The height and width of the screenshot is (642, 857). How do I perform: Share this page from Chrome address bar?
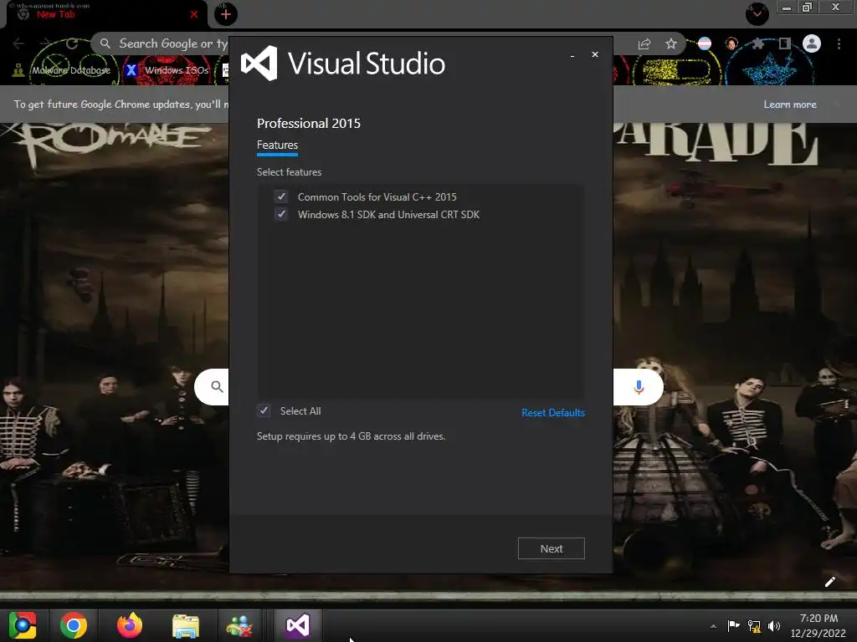(644, 44)
